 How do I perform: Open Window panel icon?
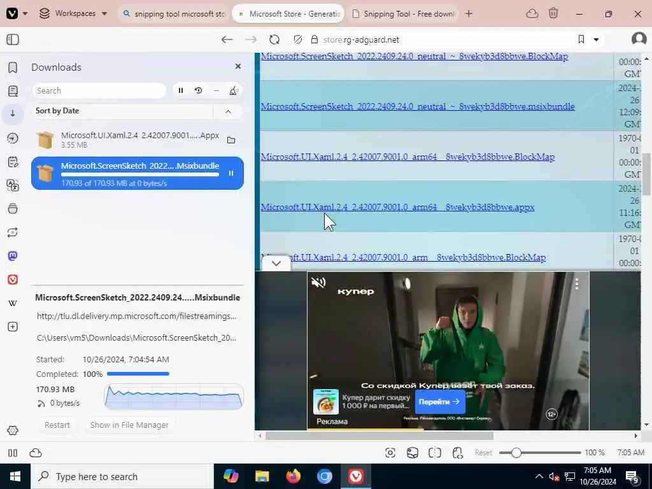coord(13,209)
